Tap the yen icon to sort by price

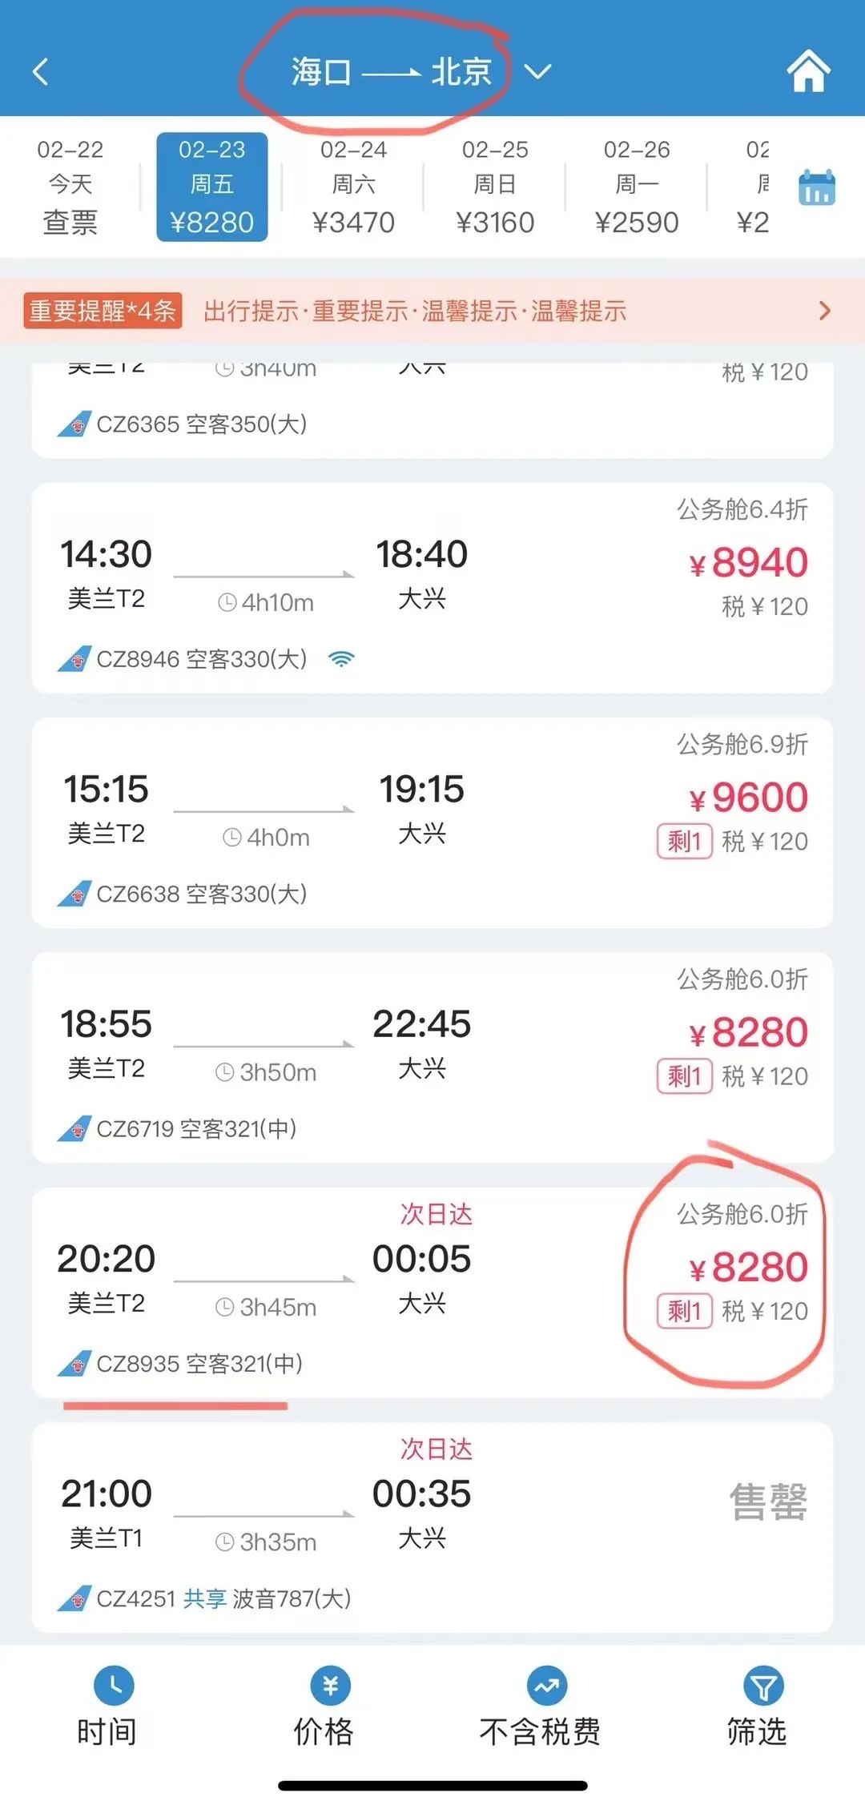click(x=330, y=1686)
